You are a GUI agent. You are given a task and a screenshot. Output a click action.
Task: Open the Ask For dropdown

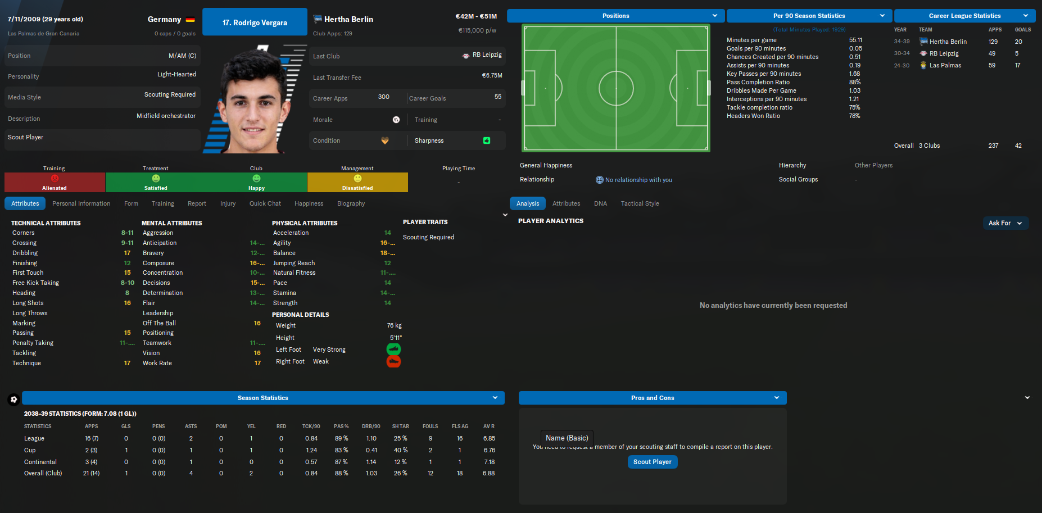pos(1005,223)
